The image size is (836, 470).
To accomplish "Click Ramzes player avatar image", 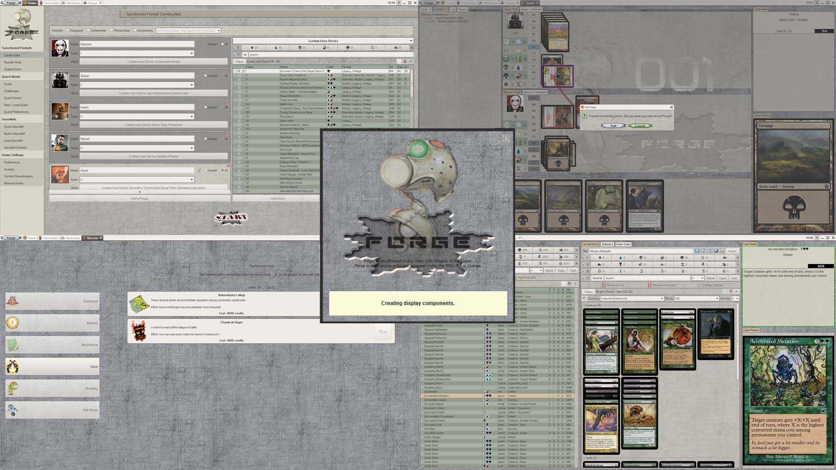I will (x=60, y=48).
